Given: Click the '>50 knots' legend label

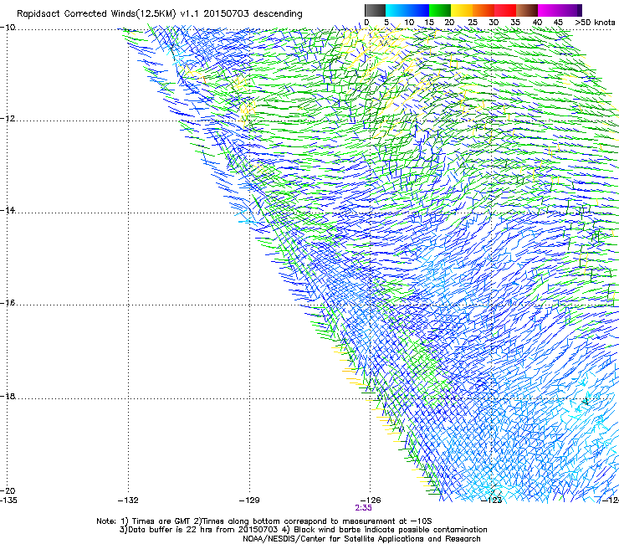Looking at the screenshot, I should point(595,23).
